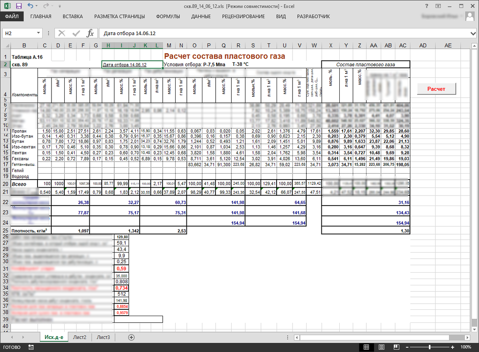Click the next sheet navigation arrow
The height and width of the screenshot is (352, 479).
pyautogui.click(x=23, y=337)
